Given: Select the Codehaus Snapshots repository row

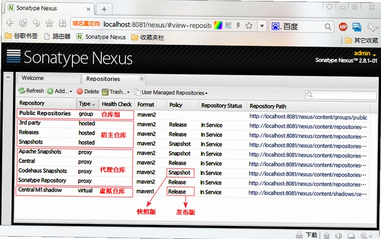Looking at the screenshot, I should (x=193, y=172).
